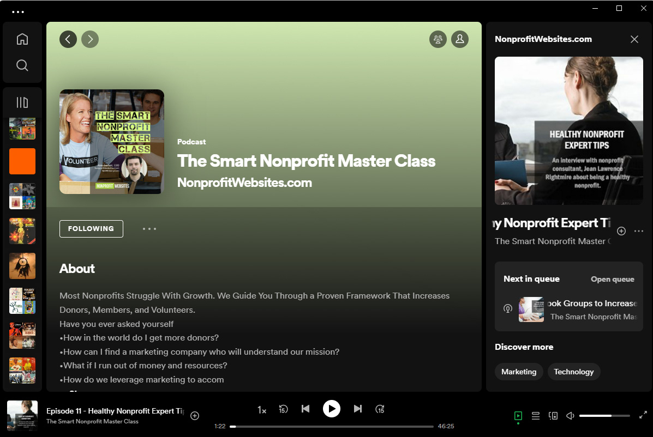Viewport: 653px width, 437px height.
Task: Change playback speed from 1x
Action: 261,410
